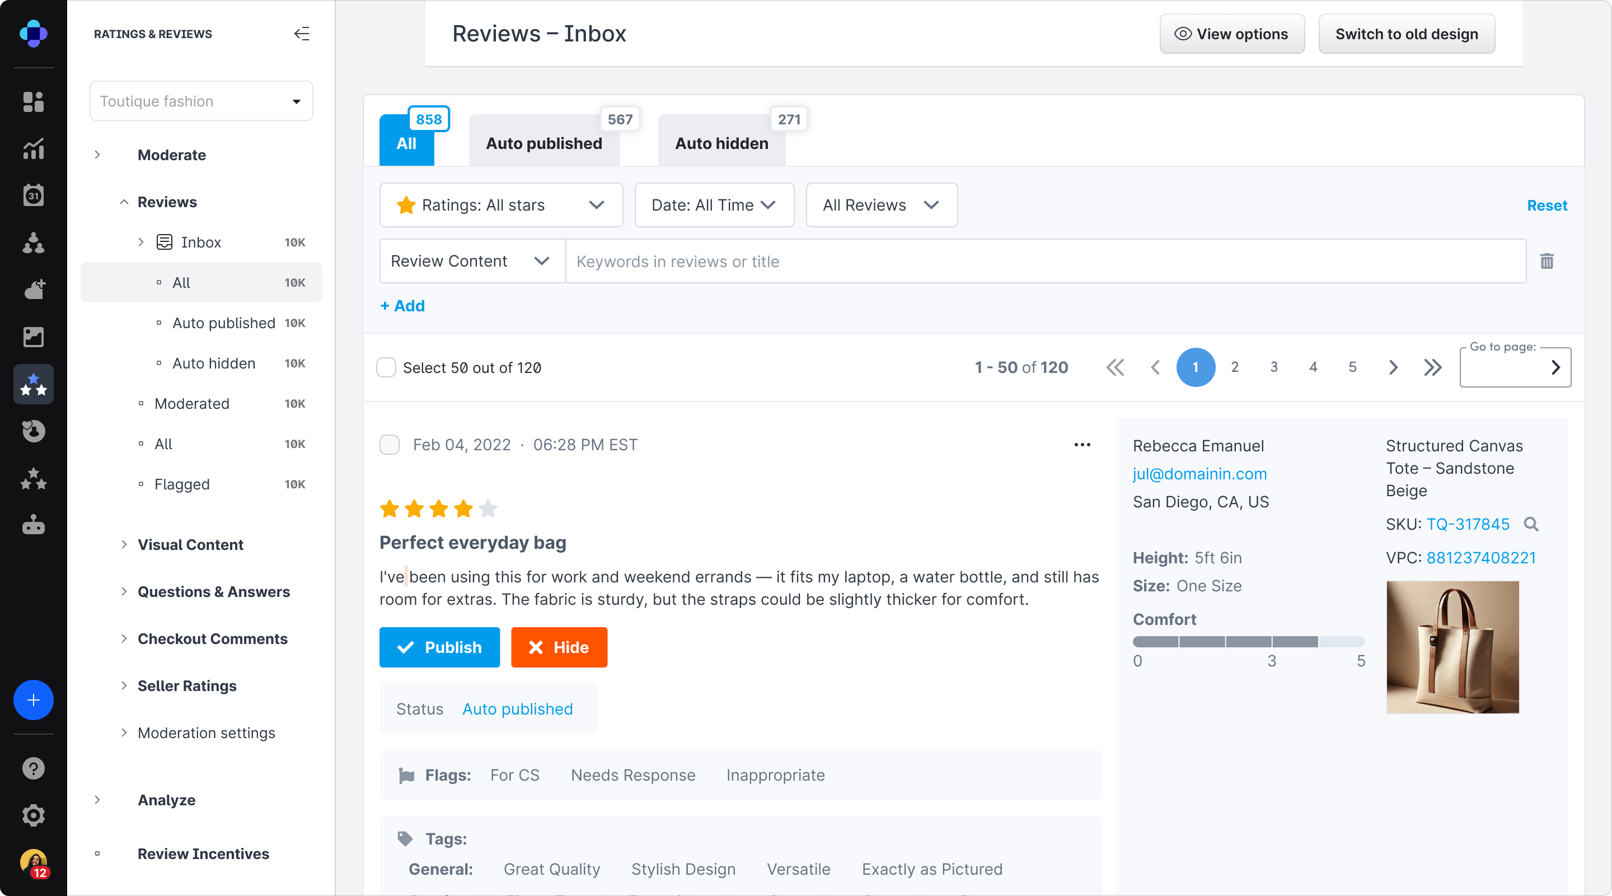Click the orange Hide button
This screenshot has height=896, width=1612.
(559, 647)
